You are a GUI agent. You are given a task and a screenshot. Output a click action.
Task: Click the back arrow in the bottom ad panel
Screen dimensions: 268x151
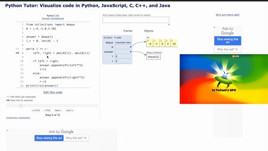click(8, 130)
